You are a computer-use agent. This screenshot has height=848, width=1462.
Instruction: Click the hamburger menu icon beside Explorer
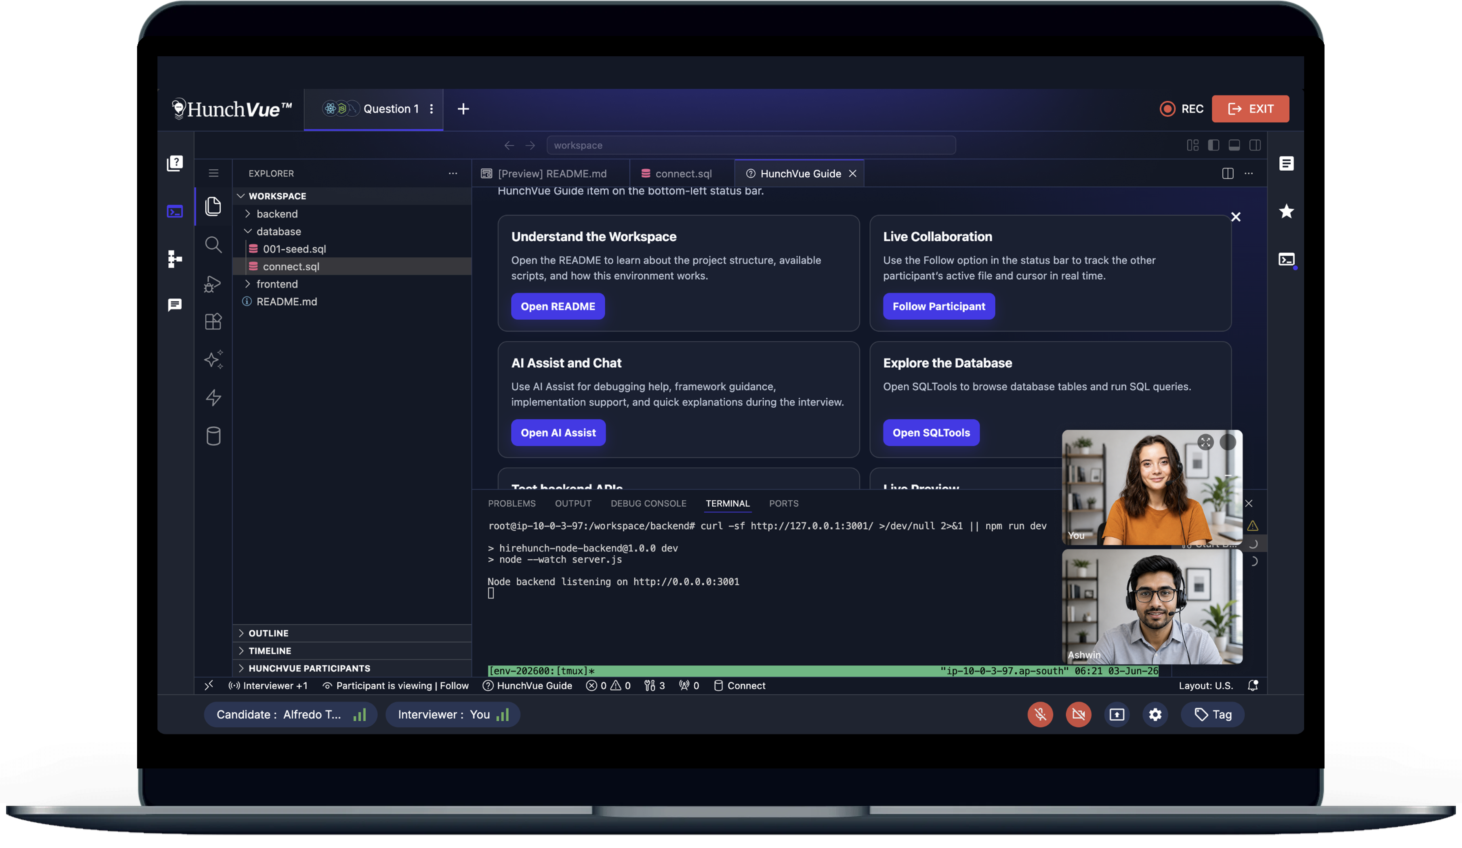pyautogui.click(x=213, y=173)
